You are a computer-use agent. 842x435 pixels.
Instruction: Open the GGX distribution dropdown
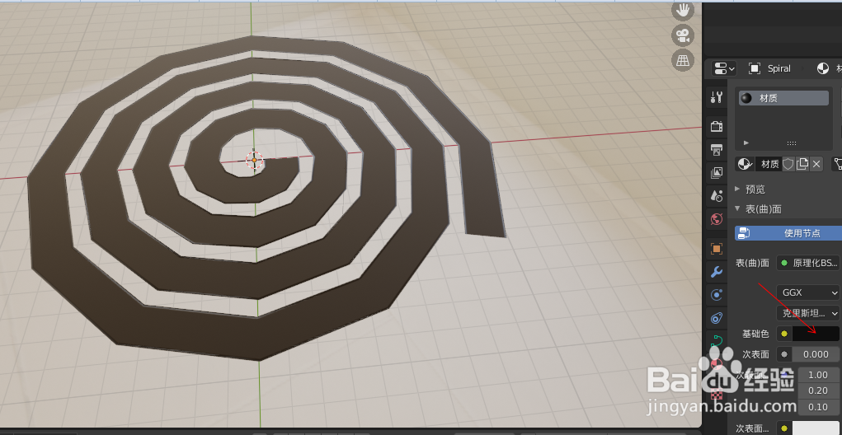(x=807, y=292)
